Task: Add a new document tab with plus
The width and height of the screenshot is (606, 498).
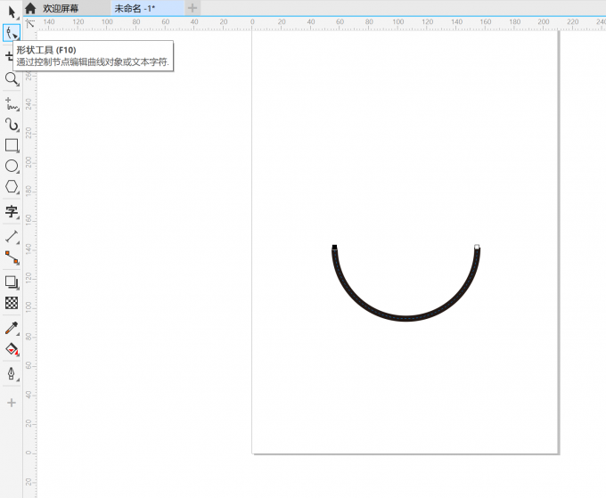Action: click(192, 8)
